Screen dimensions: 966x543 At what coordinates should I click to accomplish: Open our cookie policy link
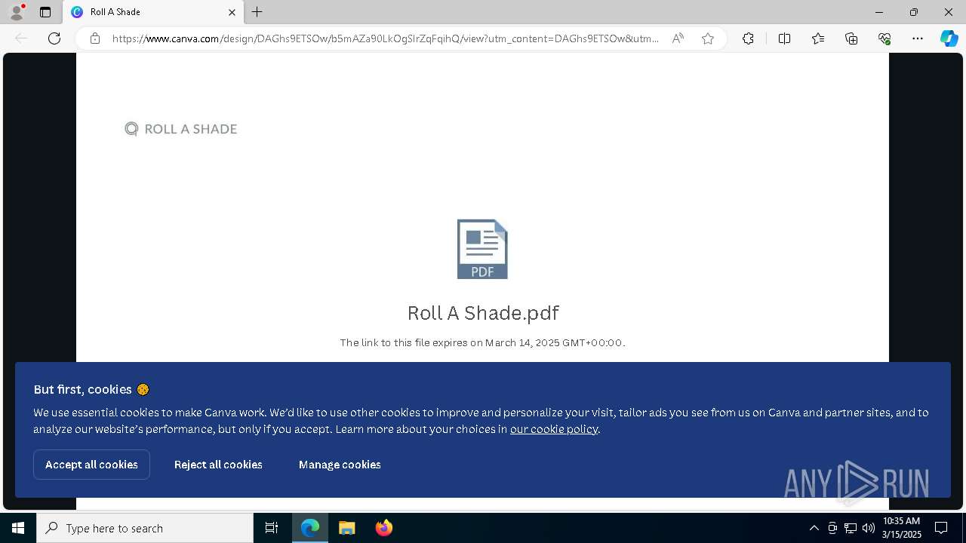click(x=554, y=429)
